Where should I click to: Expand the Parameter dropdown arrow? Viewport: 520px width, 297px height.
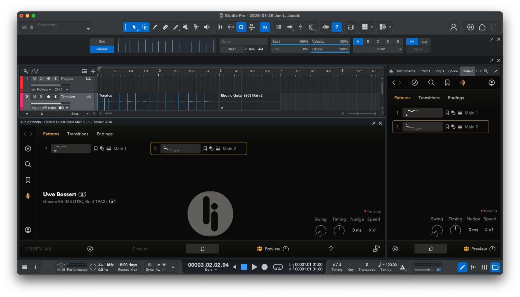click(x=88, y=29)
